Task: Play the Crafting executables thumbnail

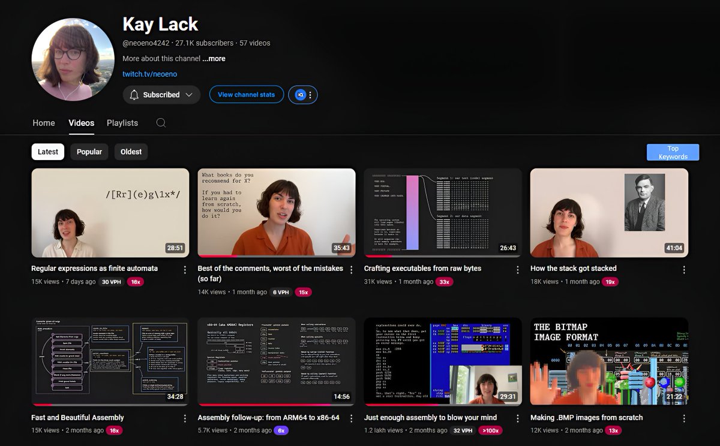Action: (443, 213)
